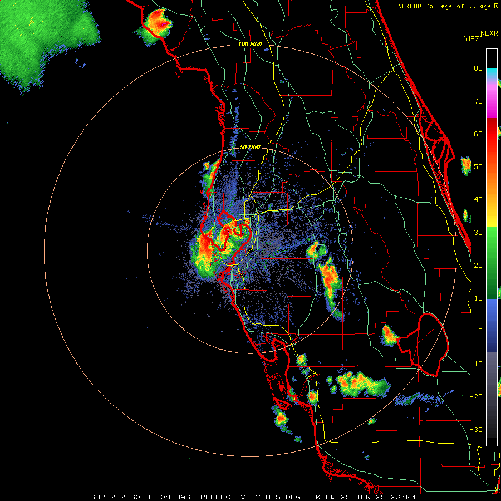Click the 0 dBZ scale value

(480, 331)
